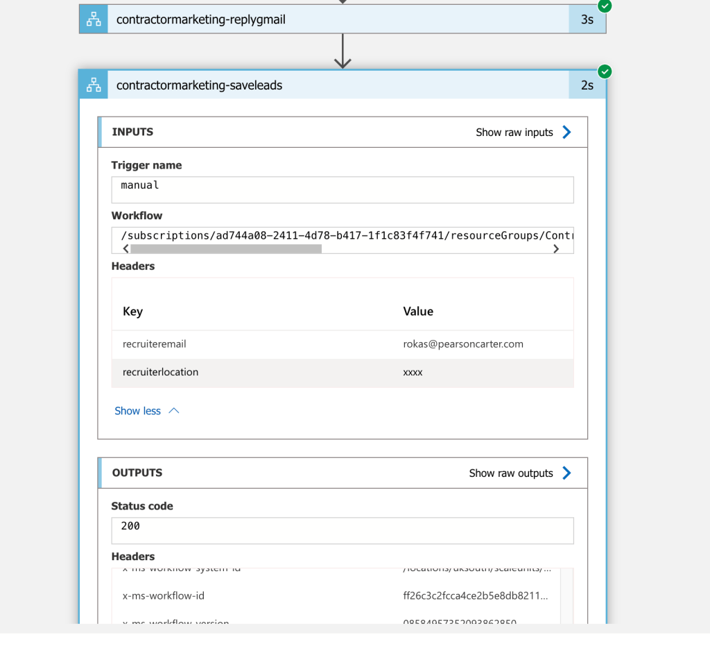The width and height of the screenshot is (710, 651).
Task: Click the Key column header in INPUTS
Action: coord(132,312)
